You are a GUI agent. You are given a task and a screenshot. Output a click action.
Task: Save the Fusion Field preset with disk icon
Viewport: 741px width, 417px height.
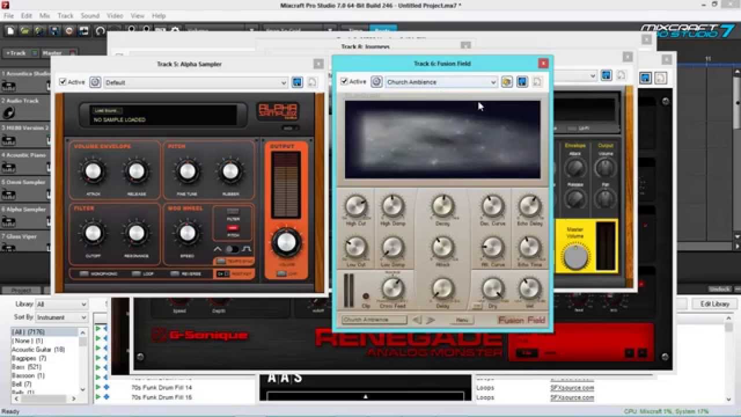(522, 82)
